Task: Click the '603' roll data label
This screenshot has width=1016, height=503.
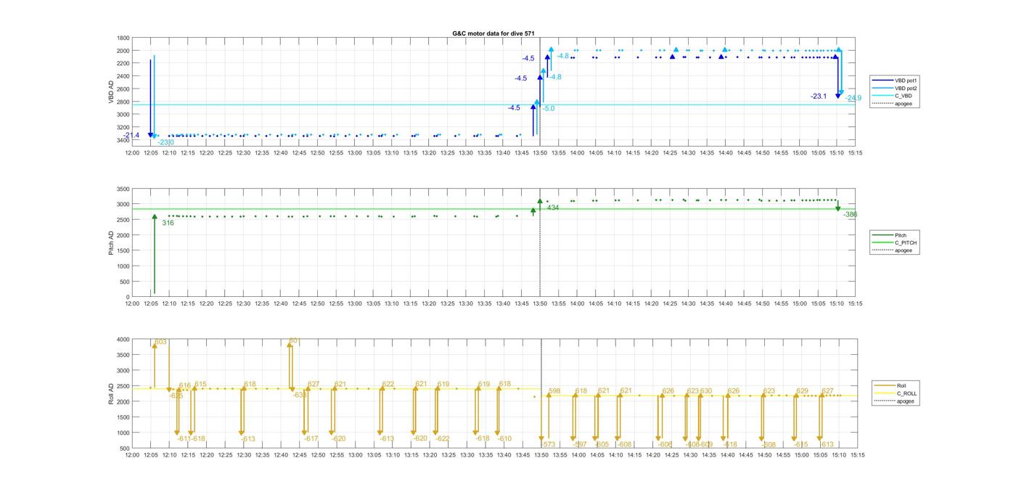Action: (161, 342)
